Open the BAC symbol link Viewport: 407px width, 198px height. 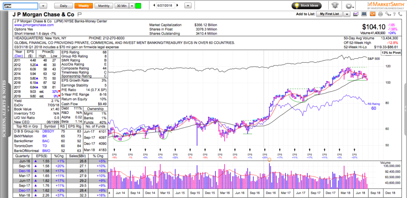click(x=46, y=141)
